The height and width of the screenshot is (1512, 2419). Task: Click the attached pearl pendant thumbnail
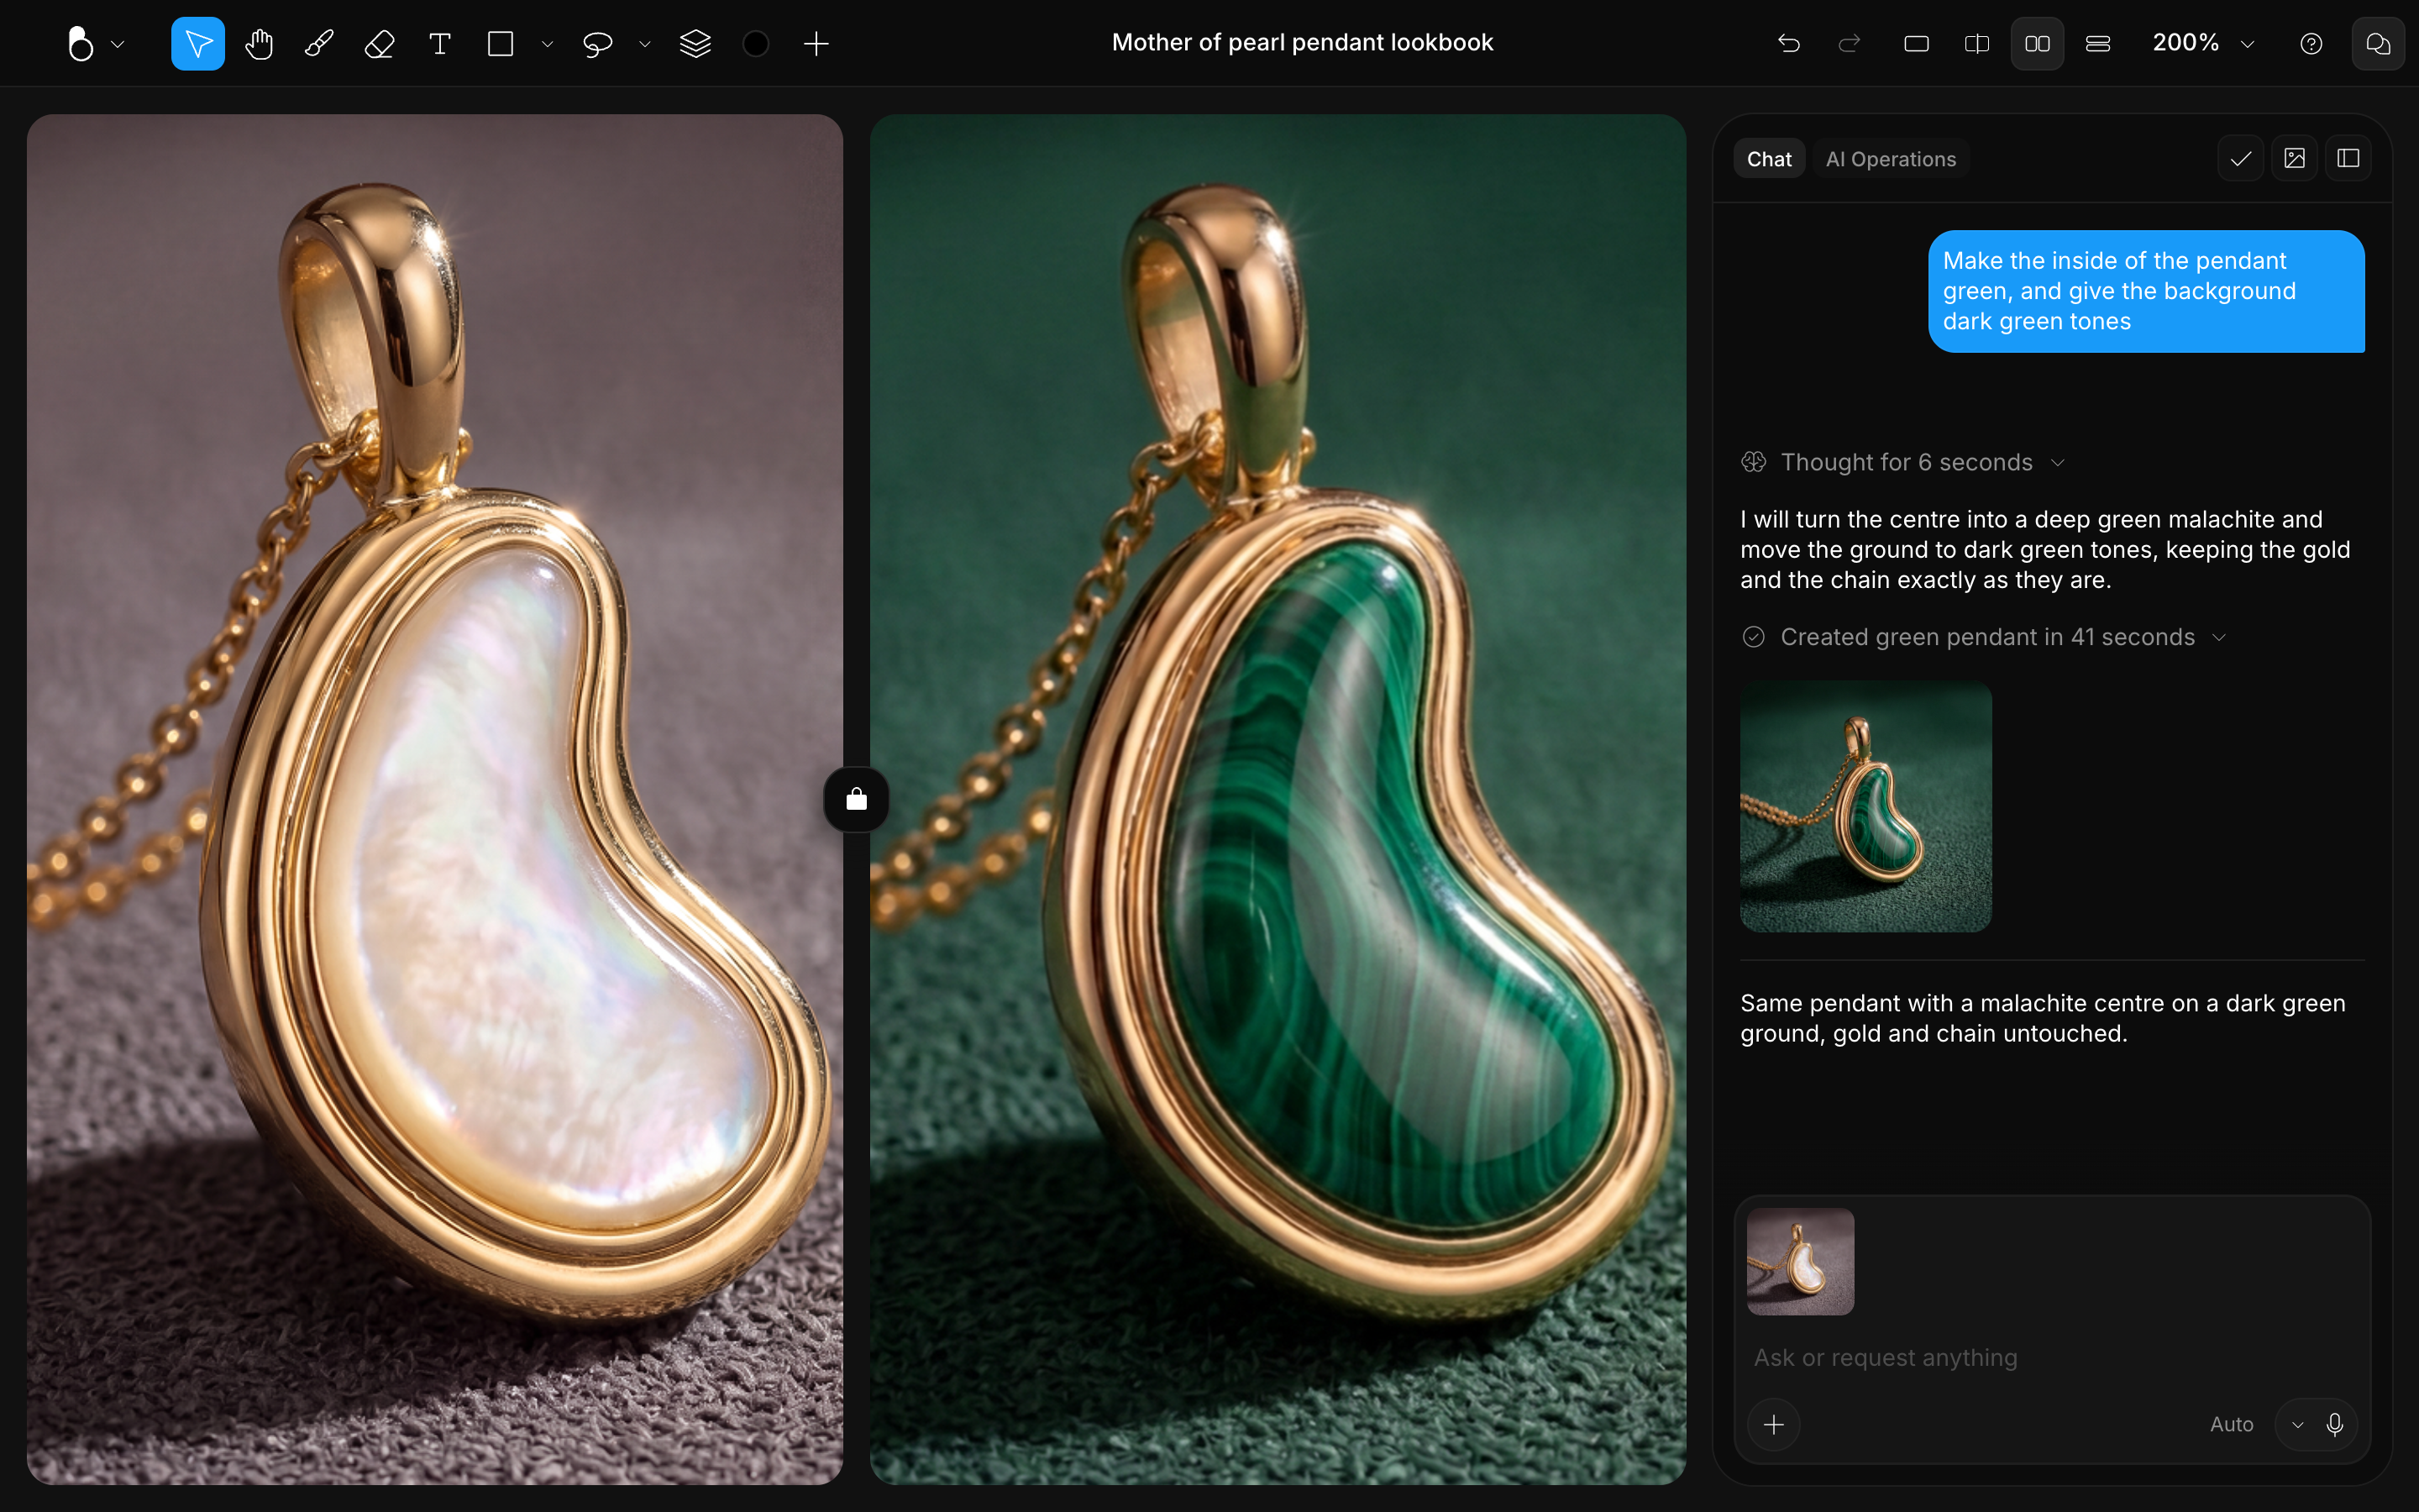[1800, 1261]
